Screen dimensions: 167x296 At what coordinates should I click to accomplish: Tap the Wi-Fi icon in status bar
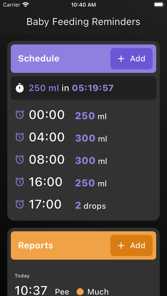coord(25,5)
